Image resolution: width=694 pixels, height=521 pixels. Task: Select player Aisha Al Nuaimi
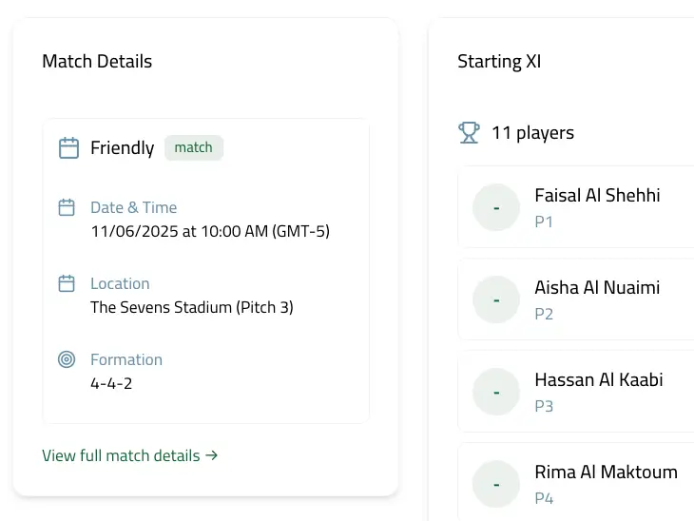click(x=597, y=288)
